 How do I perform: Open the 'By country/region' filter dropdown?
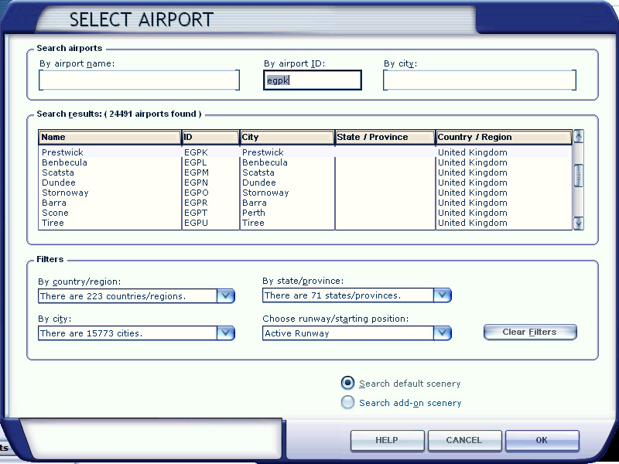pyautogui.click(x=225, y=295)
